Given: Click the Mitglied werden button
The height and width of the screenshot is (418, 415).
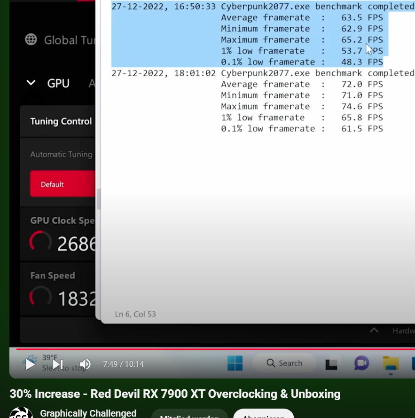Looking at the screenshot, I should click(189, 414).
